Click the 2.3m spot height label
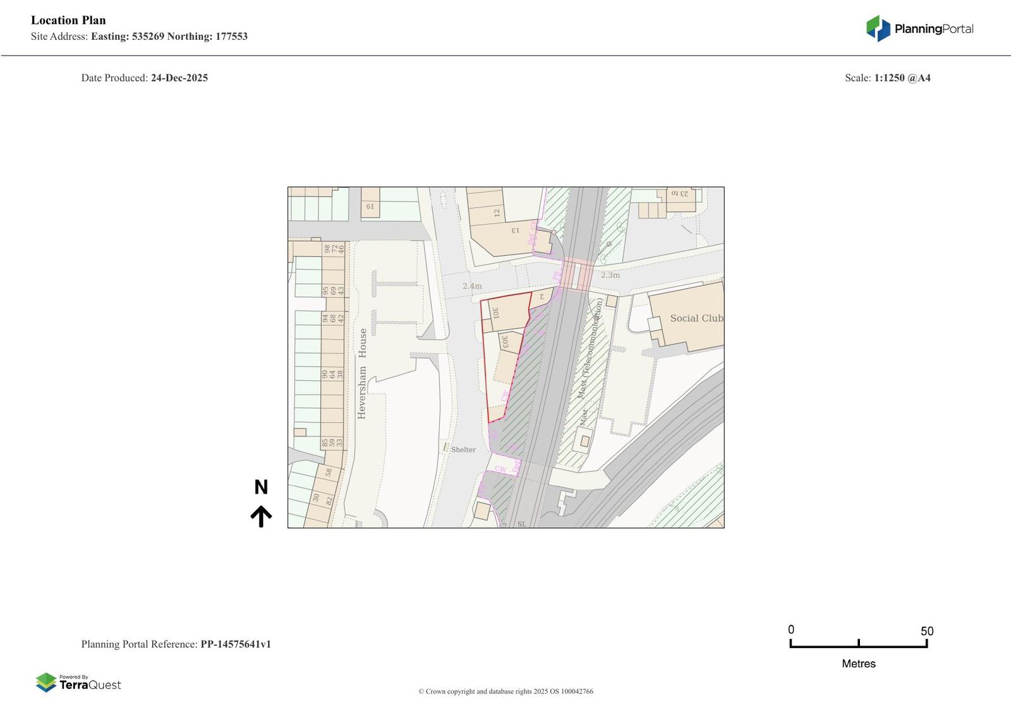 (x=610, y=275)
